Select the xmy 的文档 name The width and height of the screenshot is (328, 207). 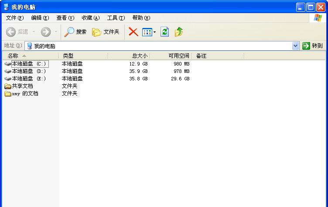(x=25, y=93)
